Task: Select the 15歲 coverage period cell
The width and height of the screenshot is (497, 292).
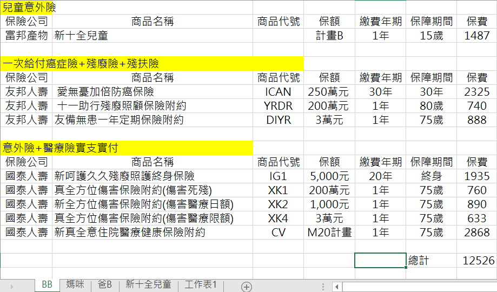Action: pyautogui.click(x=432, y=36)
